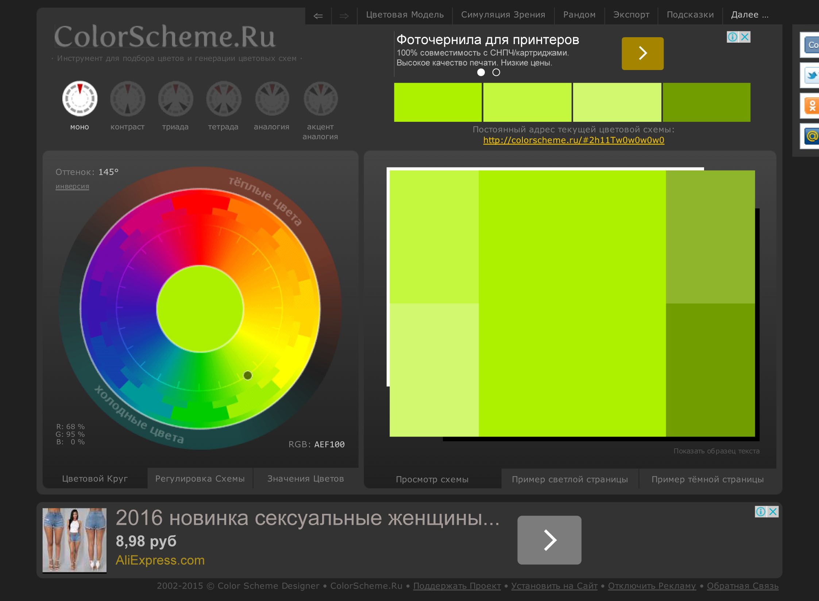The height and width of the screenshot is (601, 819).
Task: Share via the Twitter bird icon
Action: point(811,75)
